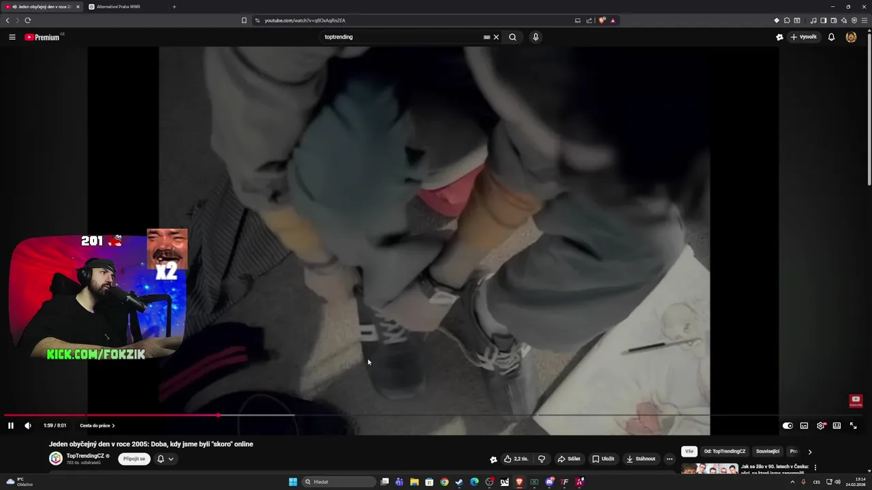The width and height of the screenshot is (872, 490).
Task: Like the video (2,2 tis.)
Action: (516, 459)
